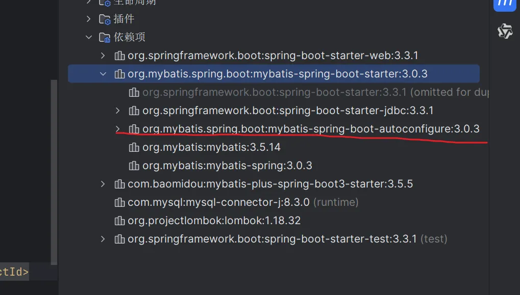520x295 pixels.
Task: Select org.mybatis:mybatis-spring:3.0.3 item
Action: point(227,166)
